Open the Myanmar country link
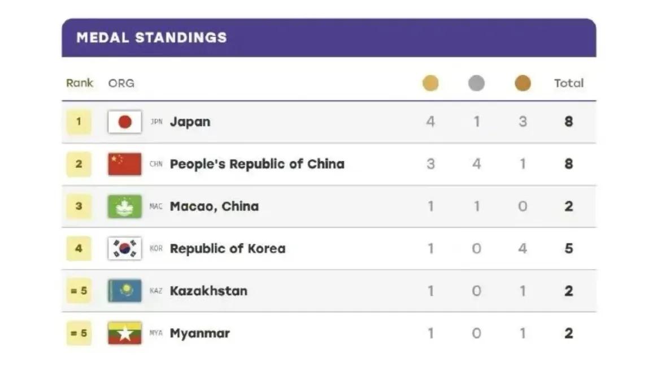This screenshot has height=384, width=657. pyautogui.click(x=199, y=333)
